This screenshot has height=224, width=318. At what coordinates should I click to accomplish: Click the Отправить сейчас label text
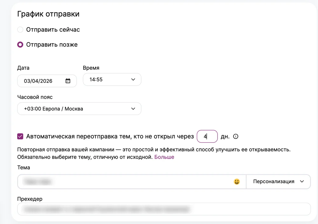click(53, 30)
